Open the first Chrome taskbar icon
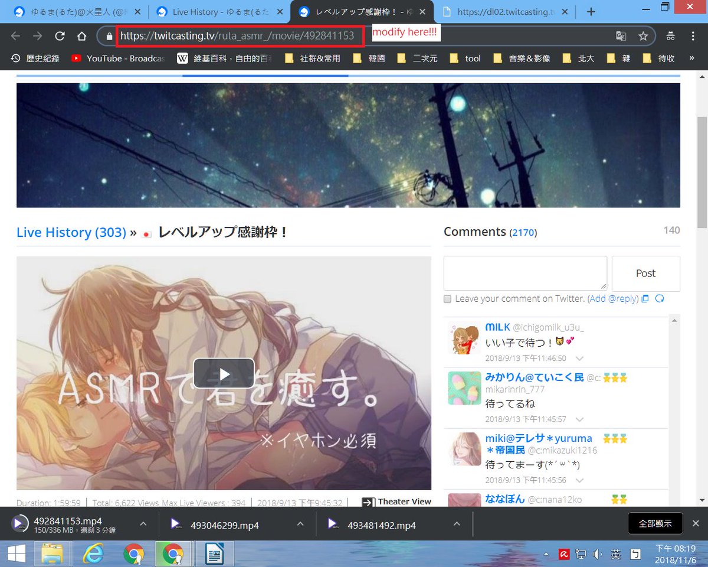 click(x=133, y=554)
